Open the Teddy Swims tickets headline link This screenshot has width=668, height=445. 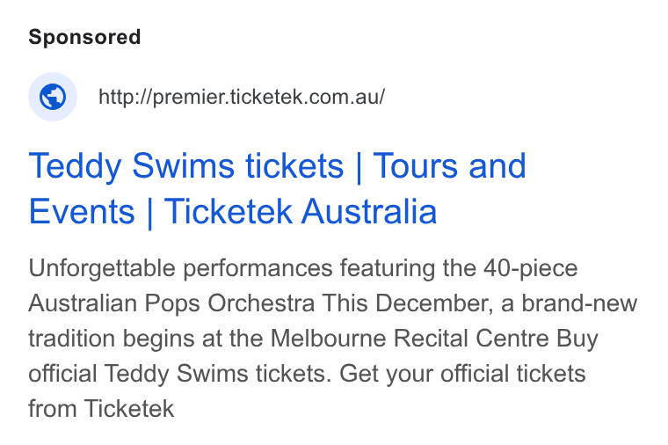click(278, 188)
